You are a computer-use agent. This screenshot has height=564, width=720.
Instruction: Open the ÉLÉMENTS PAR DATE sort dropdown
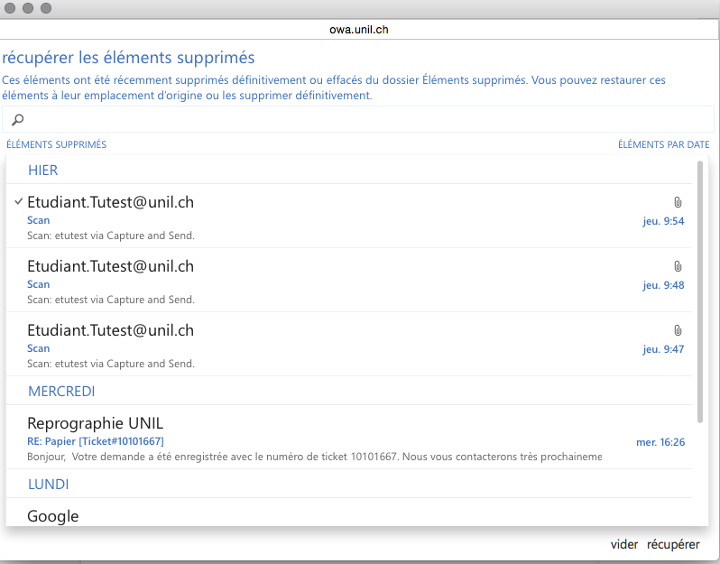(663, 145)
